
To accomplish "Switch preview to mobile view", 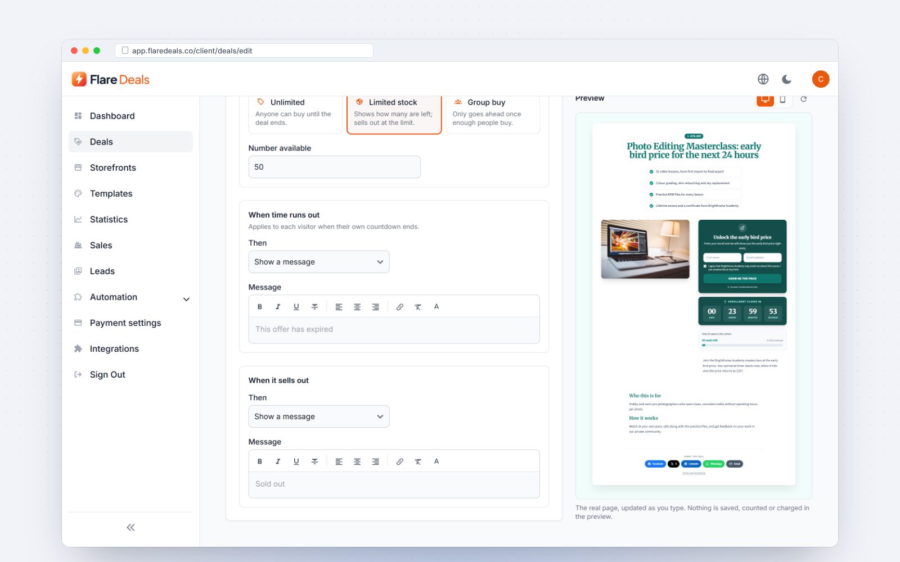I will [x=782, y=99].
